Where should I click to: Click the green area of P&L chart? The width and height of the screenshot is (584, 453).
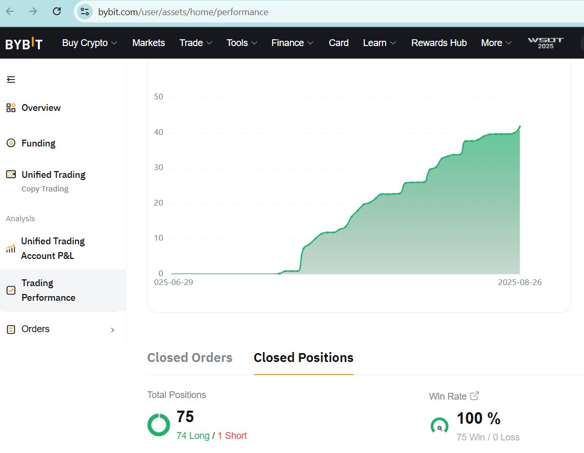pos(428,231)
